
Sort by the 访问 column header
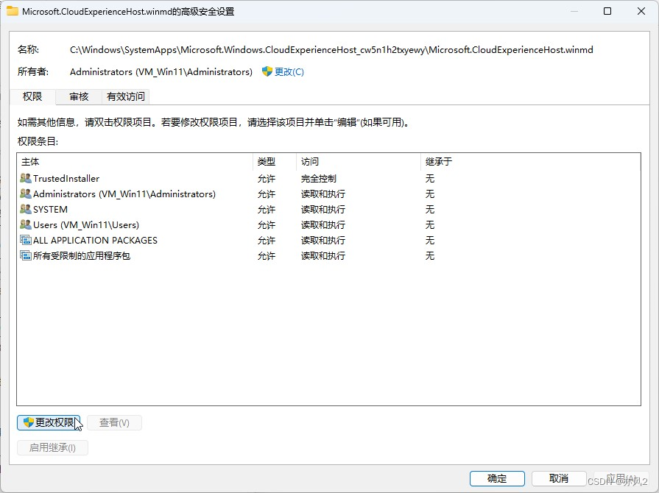359,162
